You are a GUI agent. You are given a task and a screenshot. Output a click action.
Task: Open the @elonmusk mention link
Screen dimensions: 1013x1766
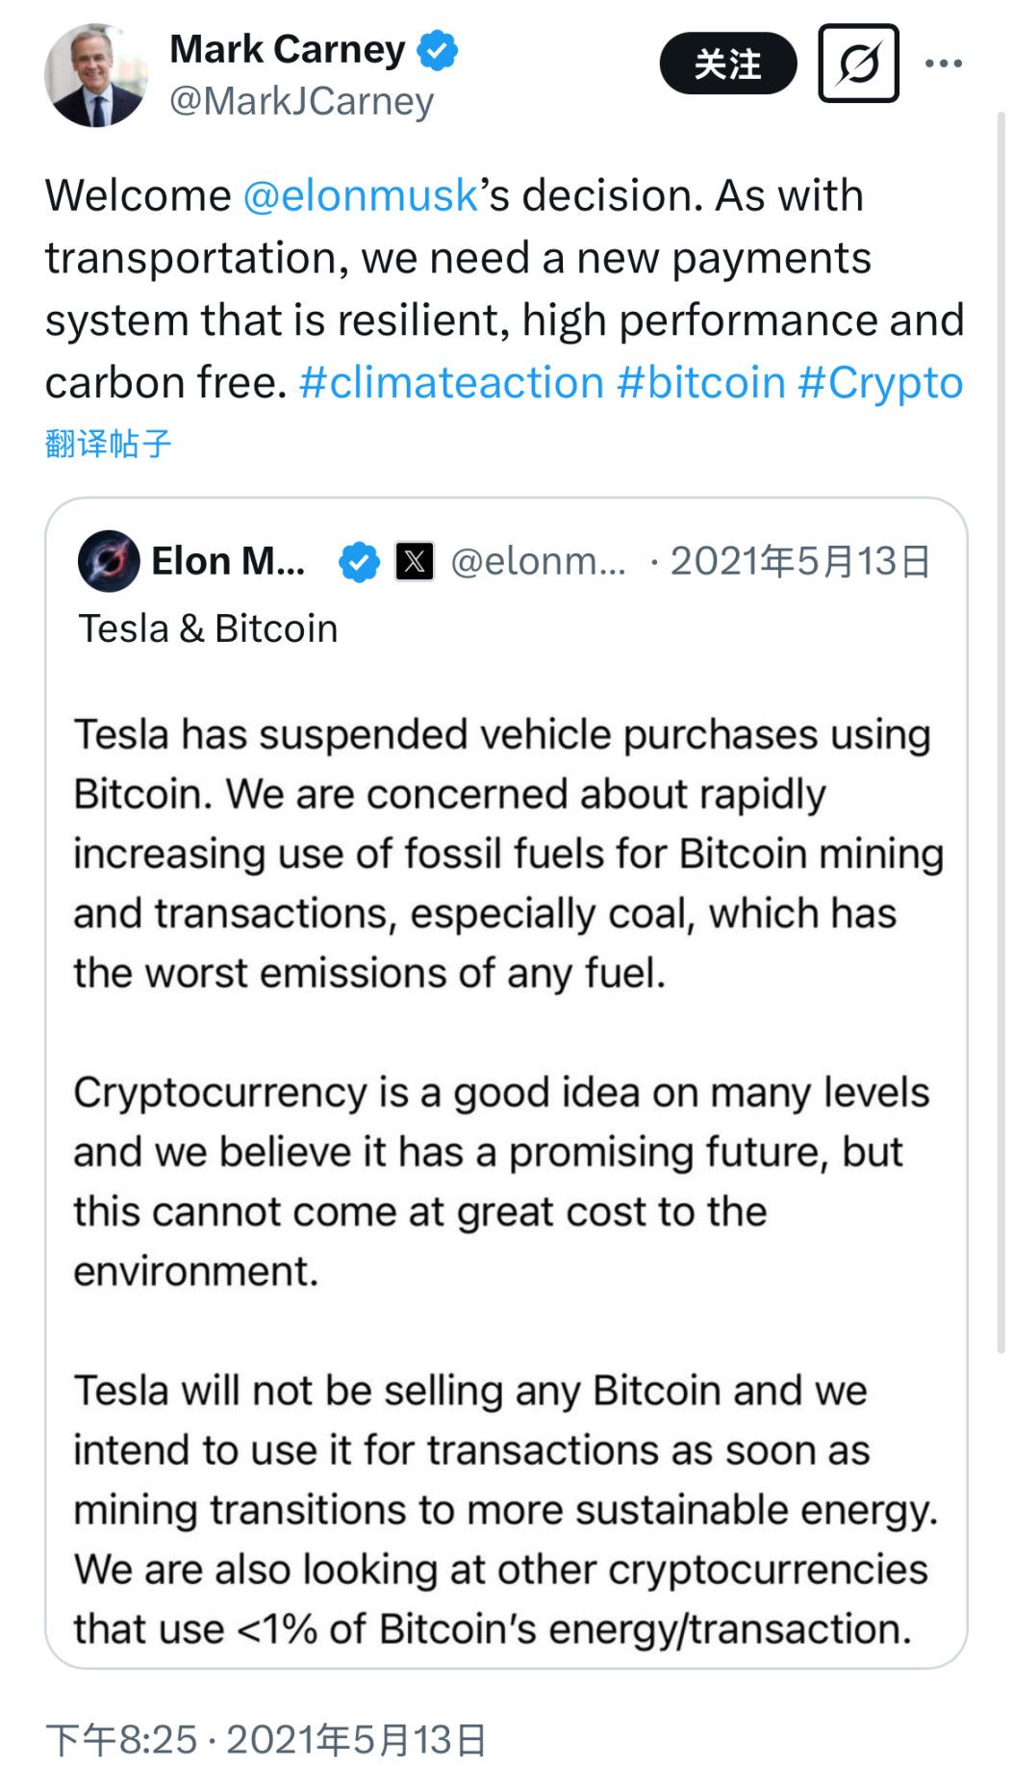361,195
